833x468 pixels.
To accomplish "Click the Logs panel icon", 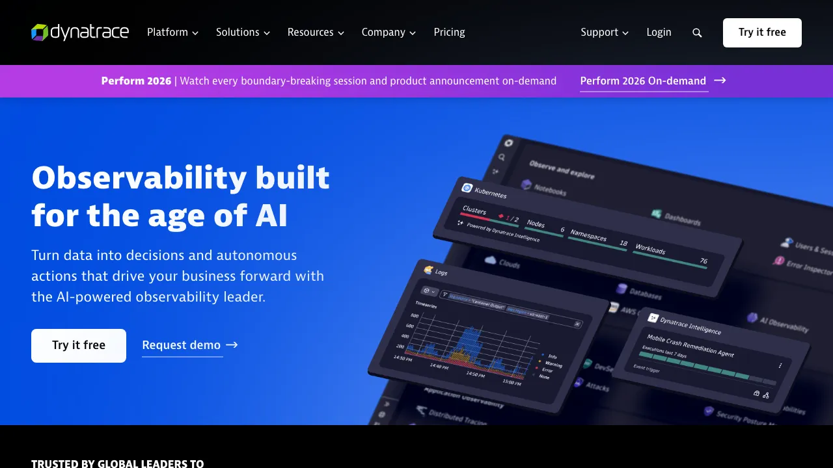I will click(427, 270).
